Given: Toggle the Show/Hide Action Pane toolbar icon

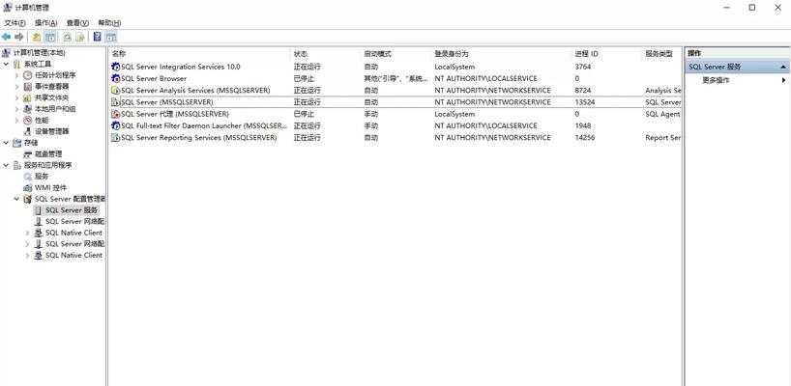Looking at the screenshot, I should tap(111, 37).
